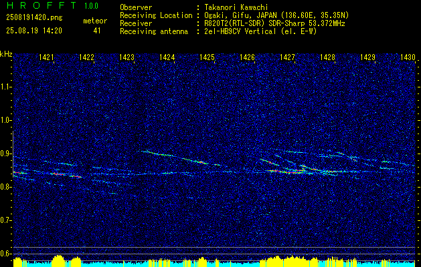421x267 pixels.
Task: Click the HROFFT program title
Action: tap(41, 5)
